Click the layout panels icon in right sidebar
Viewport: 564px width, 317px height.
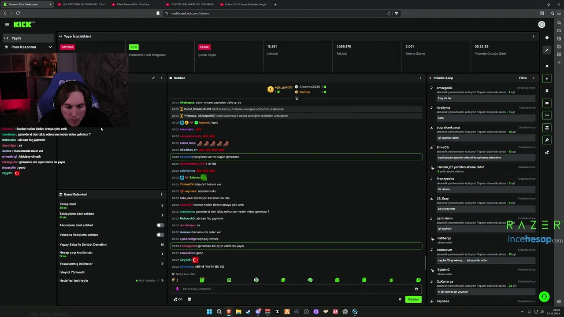click(547, 128)
